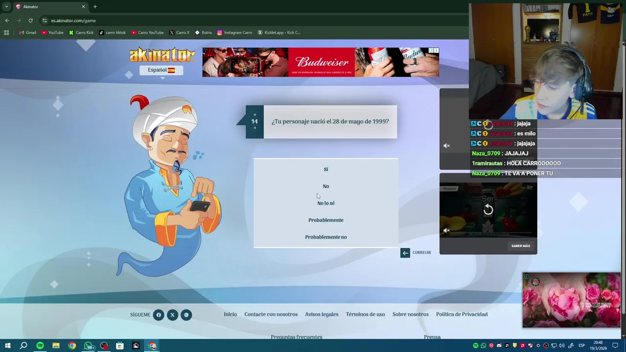Open 'Avisos legales' link
626x352 pixels.
[x=322, y=314]
